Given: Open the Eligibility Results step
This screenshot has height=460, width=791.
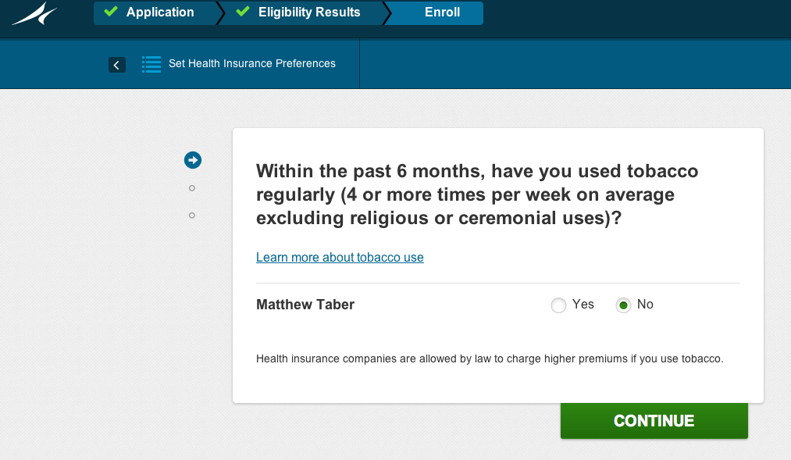Looking at the screenshot, I should 309,12.
